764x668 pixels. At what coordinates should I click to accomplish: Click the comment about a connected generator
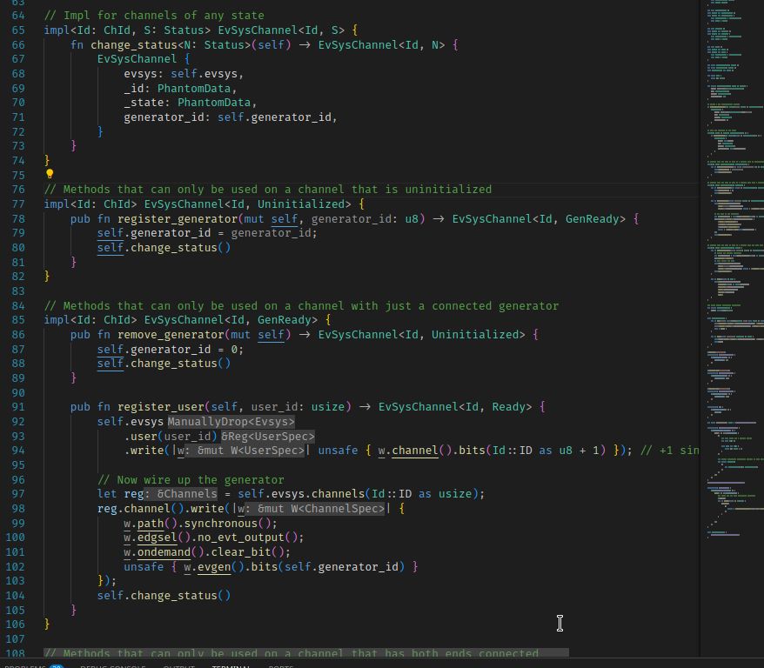[301, 306]
